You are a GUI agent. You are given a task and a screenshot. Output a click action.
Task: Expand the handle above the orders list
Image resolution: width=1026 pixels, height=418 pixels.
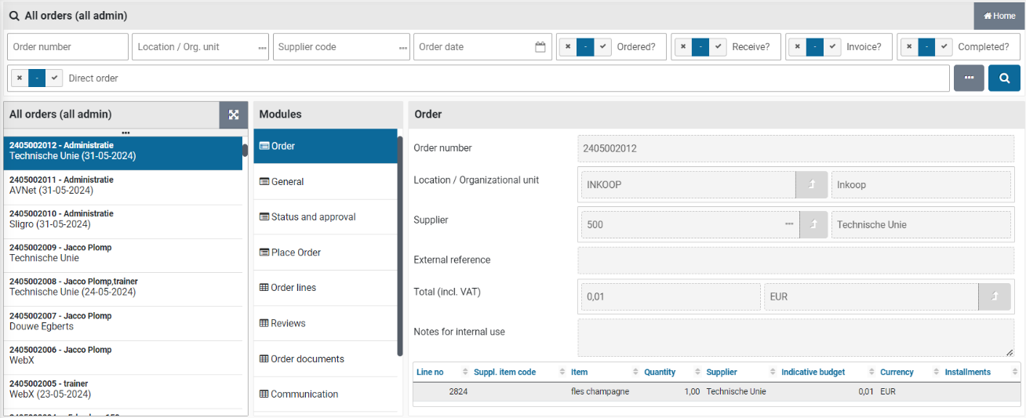coord(126,133)
